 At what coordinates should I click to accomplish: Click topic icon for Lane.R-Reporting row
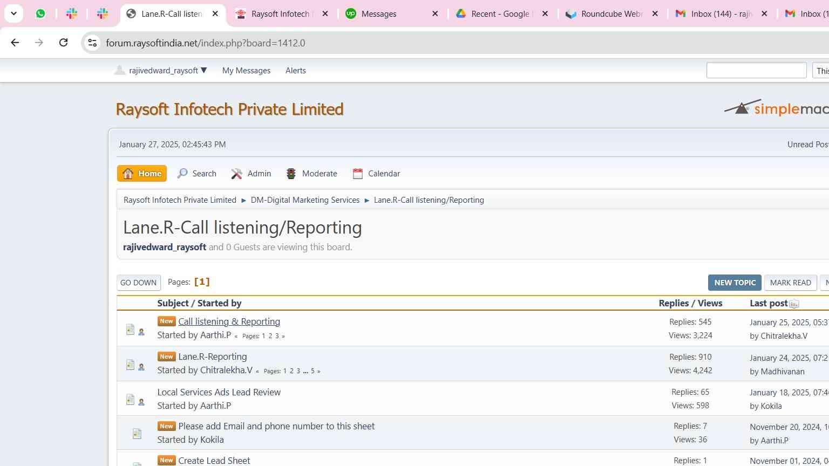point(130,365)
